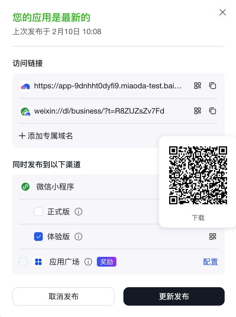Screen dimensions: 236x317
Task: Open the 配置 link for 应用广场
Action: [x=210, y=262]
